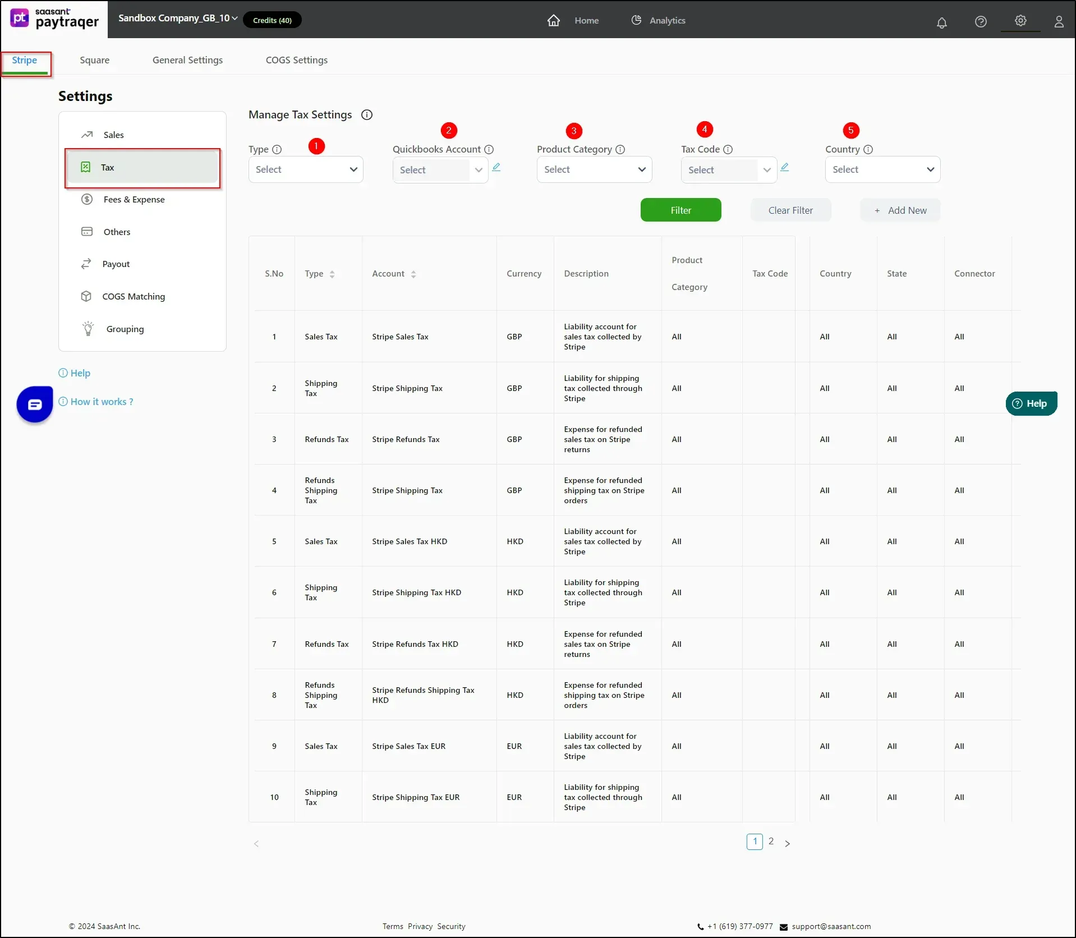This screenshot has height=938, width=1076.
Task: Click the Fees & Expense dollar icon
Action: pyautogui.click(x=87, y=199)
